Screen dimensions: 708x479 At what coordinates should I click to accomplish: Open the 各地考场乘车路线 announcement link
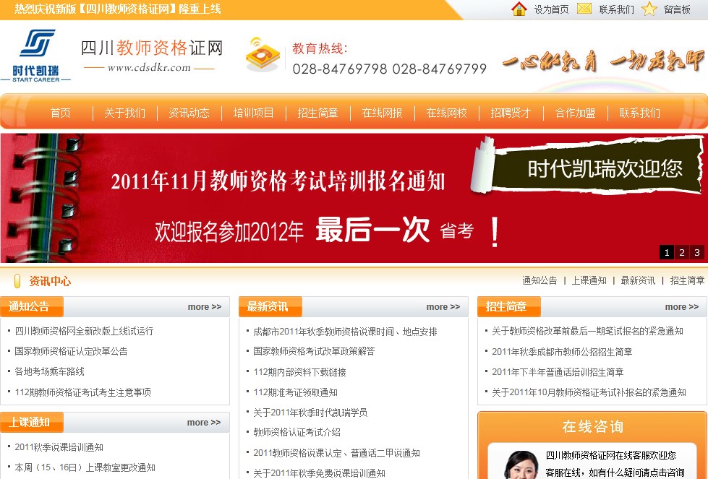click(x=49, y=371)
